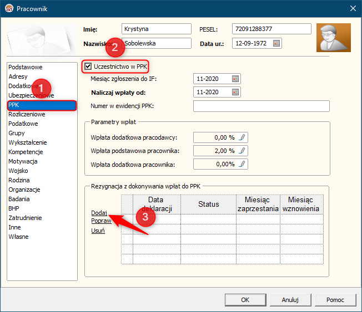Edit Wpłata dodatkowa pracownika pencil icon

242,163
